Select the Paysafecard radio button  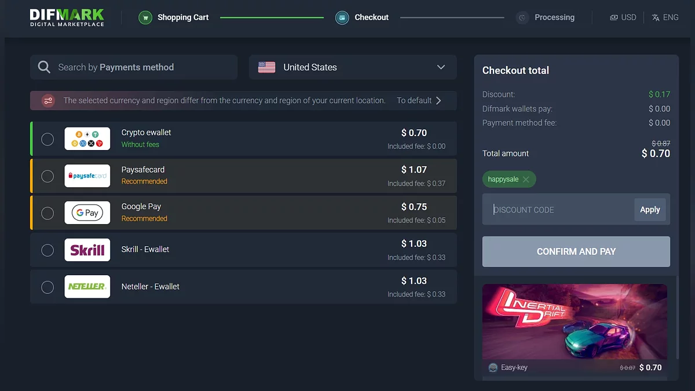(47, 176)
